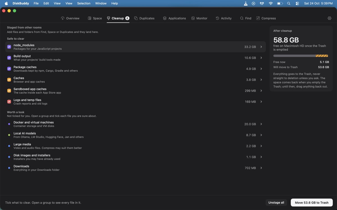Viewport: 337px width, 210px height.
Task: Click the Overview tab icon
Action: 63,18
